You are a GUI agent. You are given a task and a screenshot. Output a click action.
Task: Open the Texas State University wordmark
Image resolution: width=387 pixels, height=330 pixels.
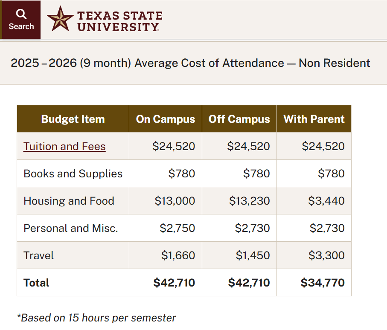[x=119, y=19]
